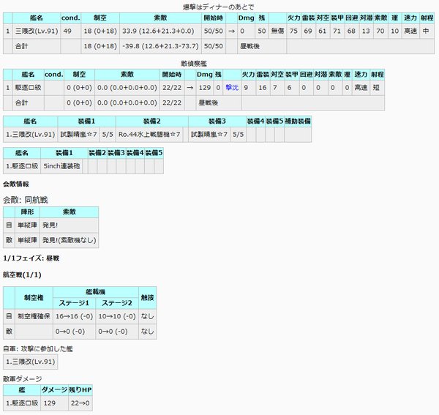Select the 16→16 (-0) cell
The height and width of the screenshot is (415, 439).
pyautogui.click(x=74, y=316)
